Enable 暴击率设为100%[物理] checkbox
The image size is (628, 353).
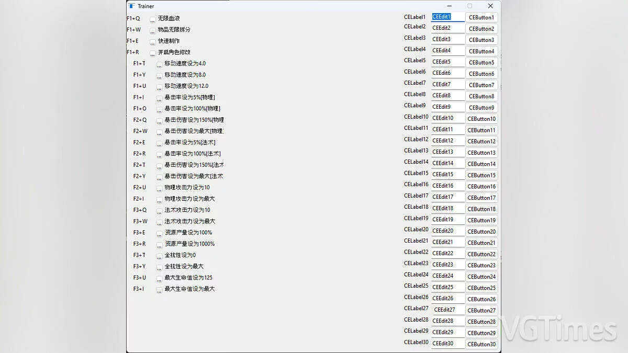(160, 109)
